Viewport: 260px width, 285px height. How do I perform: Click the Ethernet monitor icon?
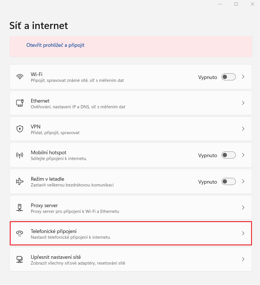click(20, 103)
